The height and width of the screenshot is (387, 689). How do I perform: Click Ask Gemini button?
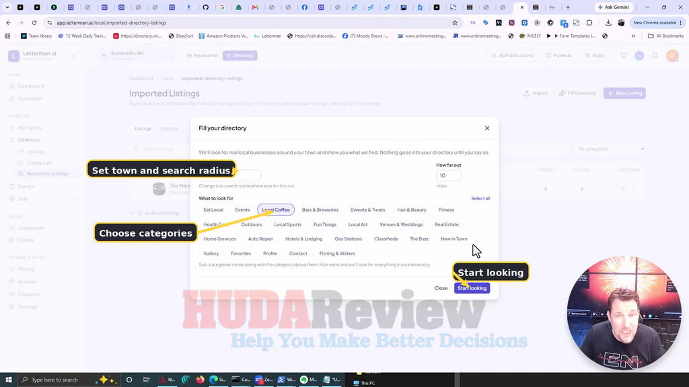[614, 7]
